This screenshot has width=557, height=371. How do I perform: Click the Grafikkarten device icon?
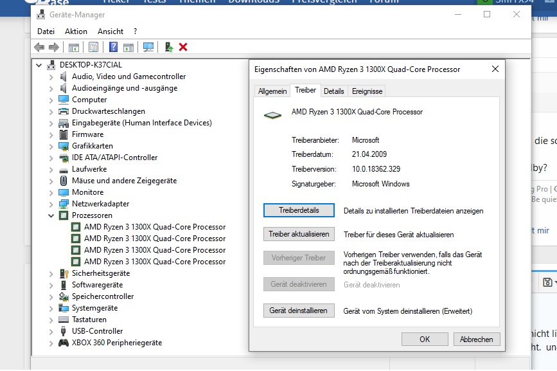[64, 146]
